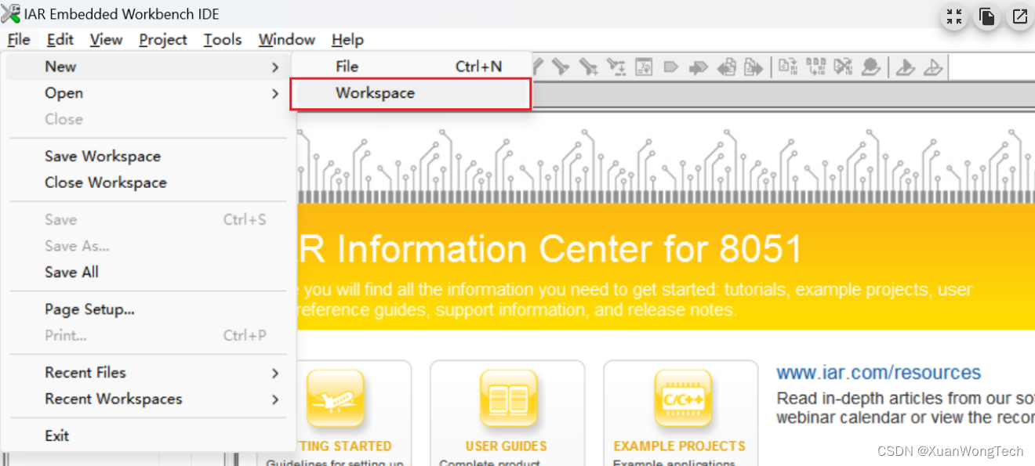Open the Window menu
Screen dimensions: 1035x466
click(287, 40)
